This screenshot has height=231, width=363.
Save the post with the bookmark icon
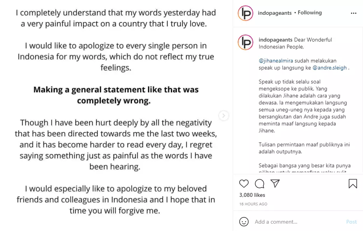point(352,184)
